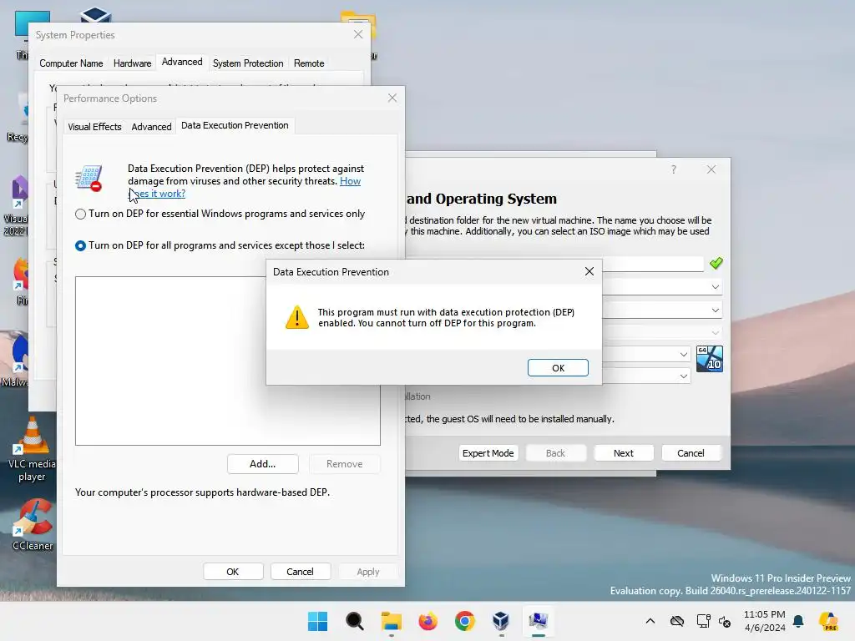Screen dimensions: 855x641
Task: Open System Protection tab in System Properties
Action: (248, 63)
